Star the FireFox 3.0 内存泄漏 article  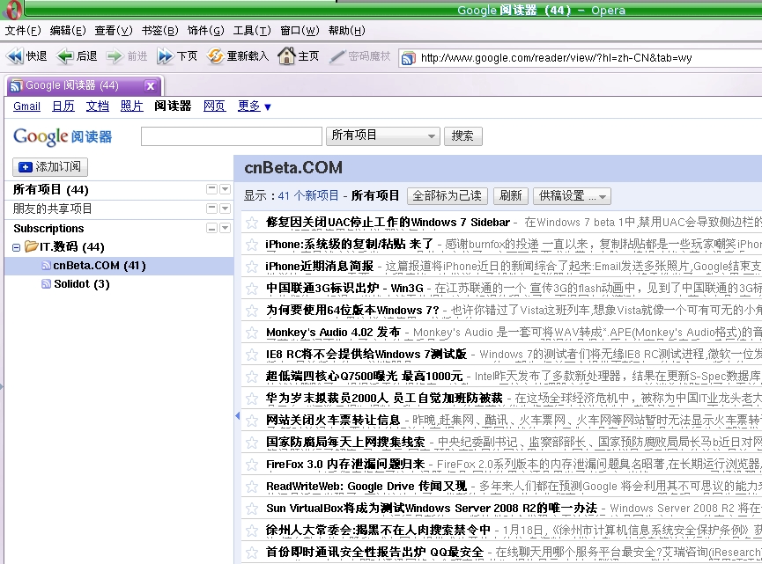click(252, 465)
